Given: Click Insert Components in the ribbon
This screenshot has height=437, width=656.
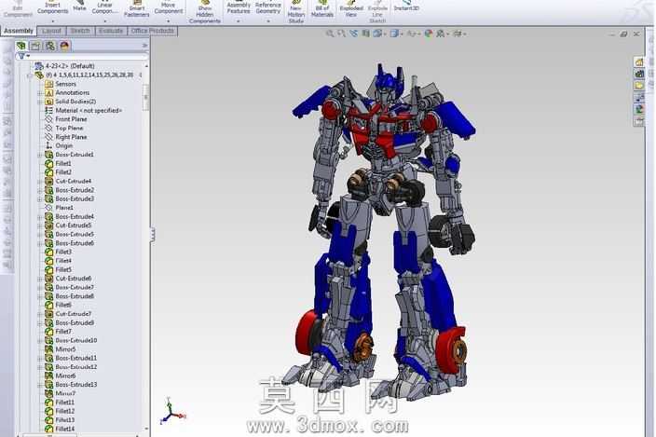Looking at the screenshot, I should (52, 7).
